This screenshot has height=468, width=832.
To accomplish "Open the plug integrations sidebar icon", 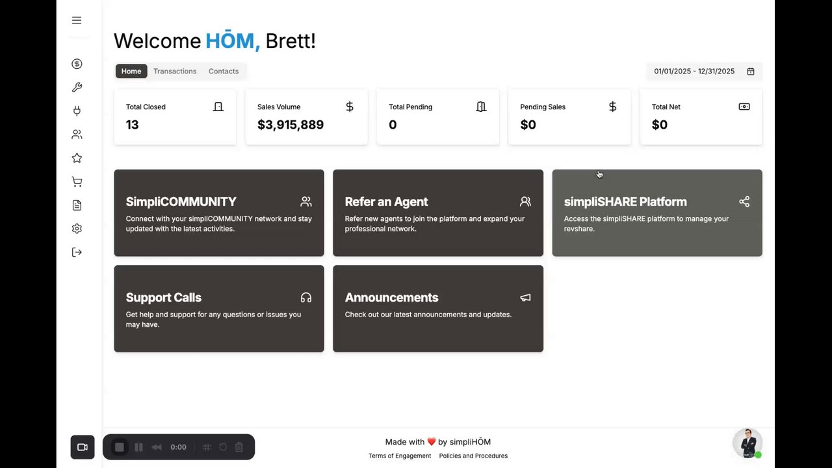I will (x=77, y=111).
